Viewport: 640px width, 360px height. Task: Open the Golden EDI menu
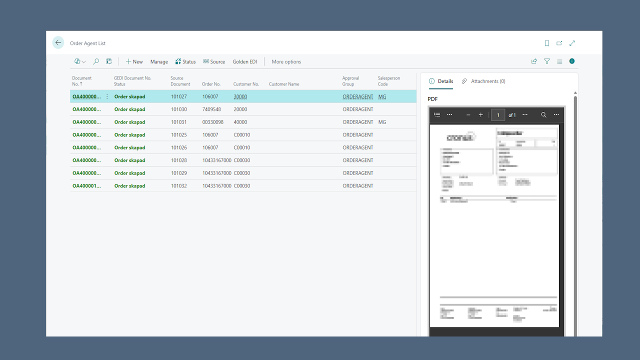click(x=244, y=61)
